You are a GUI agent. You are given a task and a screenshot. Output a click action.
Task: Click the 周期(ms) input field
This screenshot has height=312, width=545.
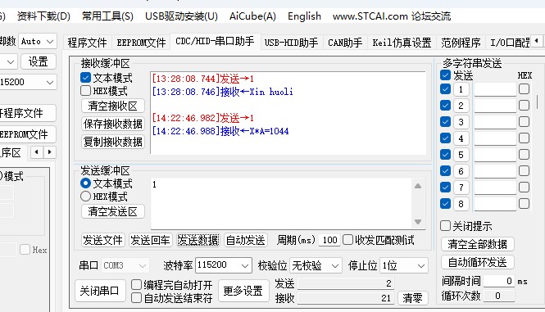pyautogui.click(x=329, y=240)
